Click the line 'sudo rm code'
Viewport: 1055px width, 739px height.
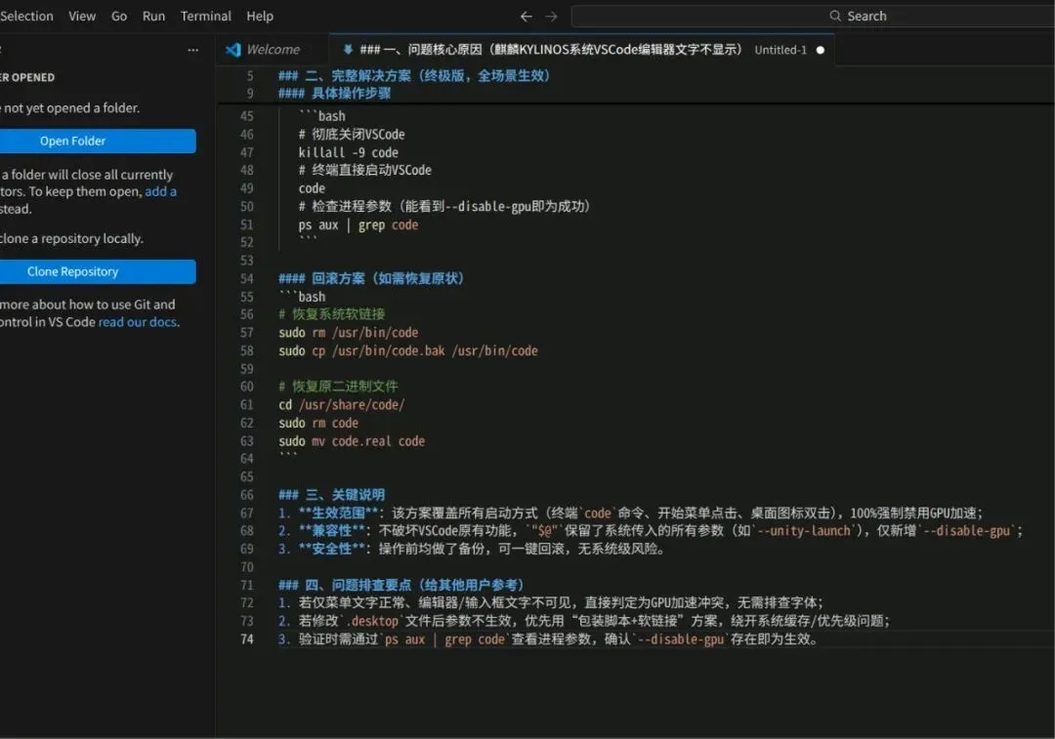pos(318,423)
